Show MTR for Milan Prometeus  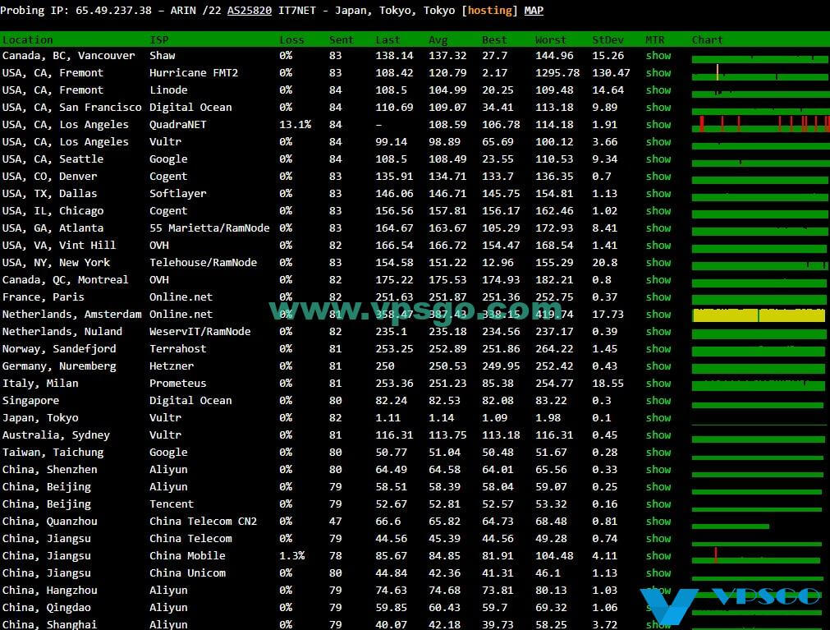pos(658,384)
